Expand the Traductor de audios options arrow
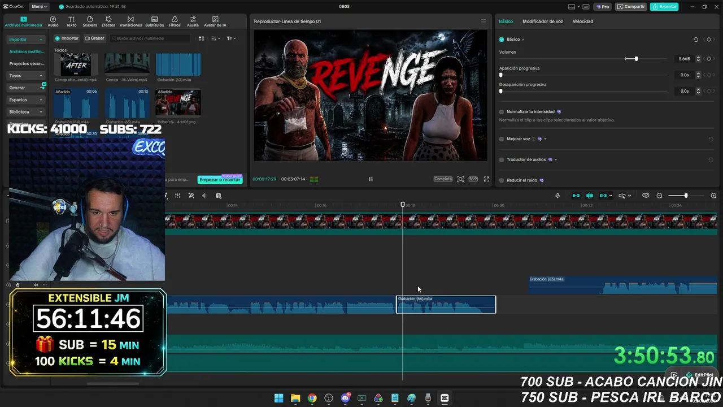Image resolution: width=723 pixels, height=407 pixels. point(556,159)
